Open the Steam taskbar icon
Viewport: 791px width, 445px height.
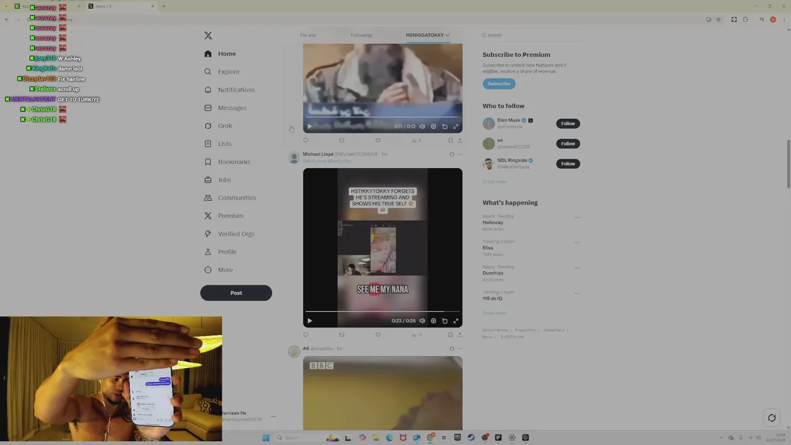pyautogui.click(x=471, y=438)
